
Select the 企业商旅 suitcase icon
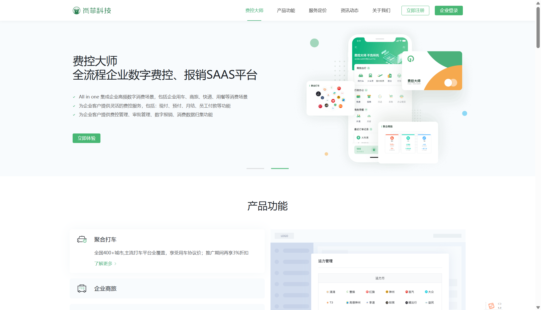point(82,288)
